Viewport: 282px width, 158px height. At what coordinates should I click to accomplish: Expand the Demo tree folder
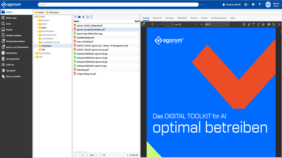(x=37, y=28)
